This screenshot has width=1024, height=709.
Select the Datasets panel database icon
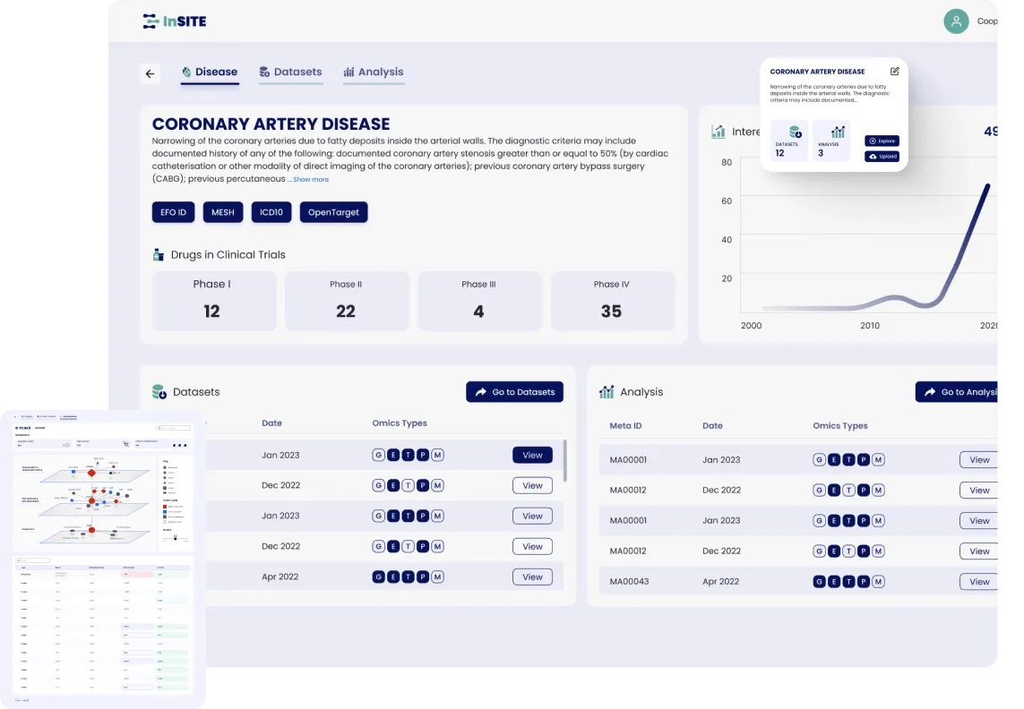pos(160,391)
